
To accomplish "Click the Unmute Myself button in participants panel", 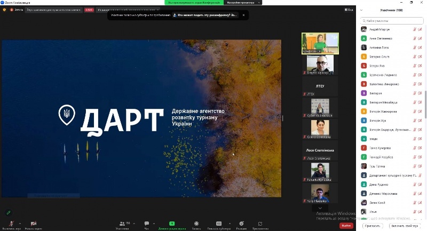I will (404, 226).
